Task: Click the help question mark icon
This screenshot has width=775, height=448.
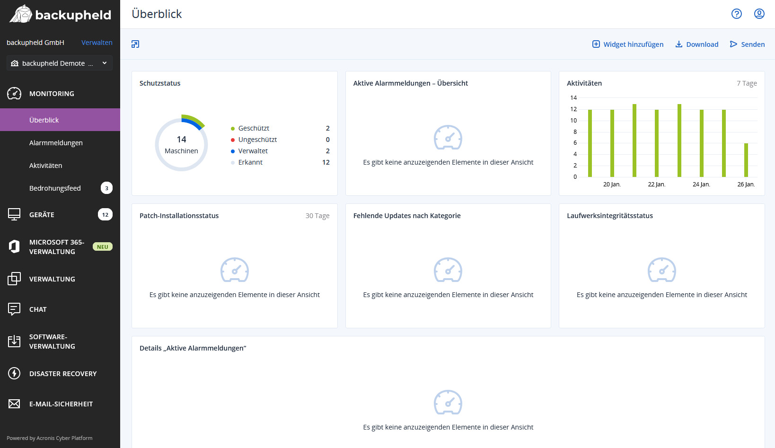Action: coord(737,14)
